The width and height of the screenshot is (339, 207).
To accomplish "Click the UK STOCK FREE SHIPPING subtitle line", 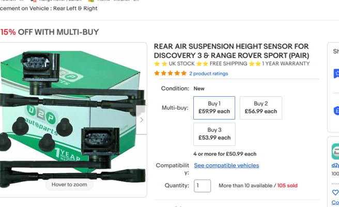I will coord(232,64).
